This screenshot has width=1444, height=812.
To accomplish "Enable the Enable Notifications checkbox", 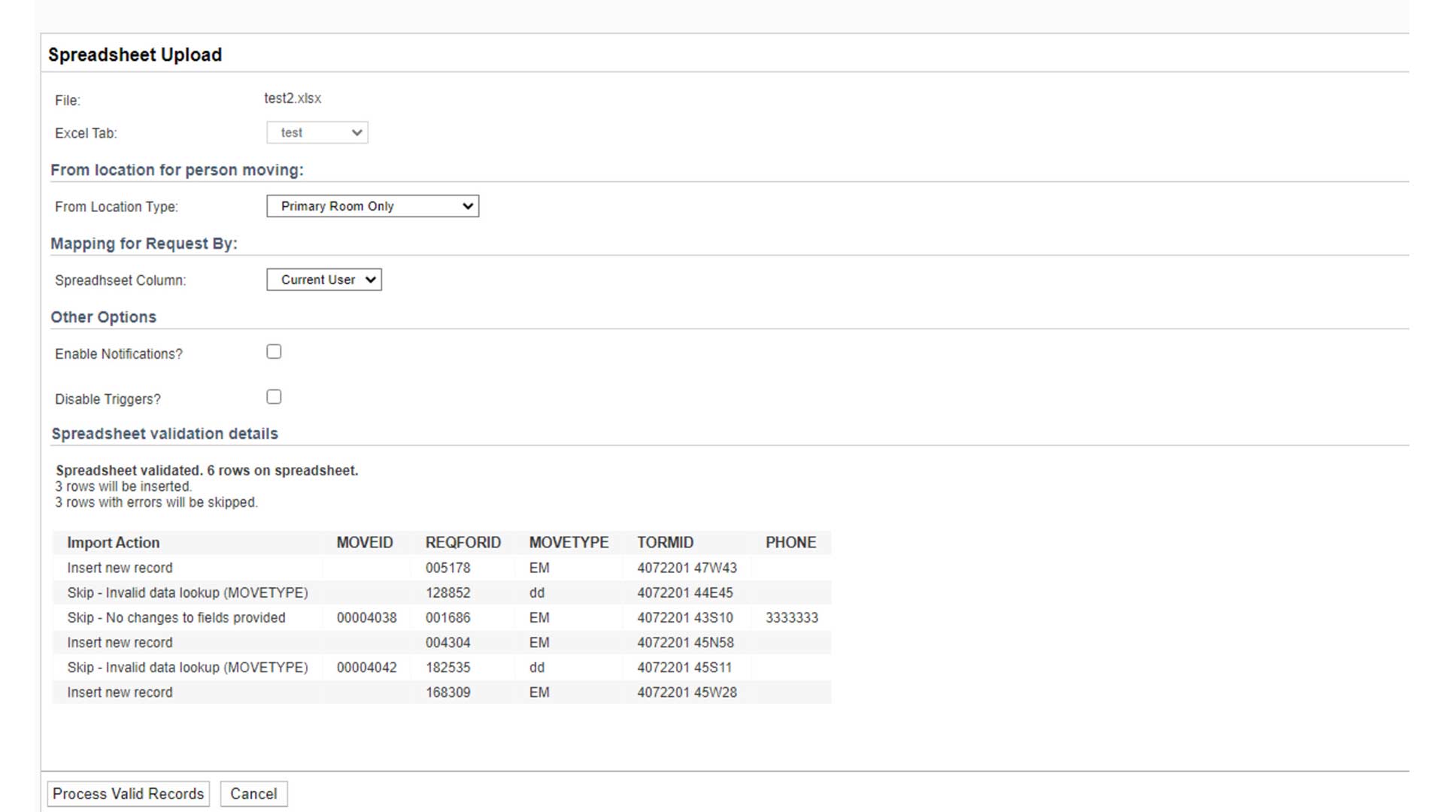I will [274, 351].
